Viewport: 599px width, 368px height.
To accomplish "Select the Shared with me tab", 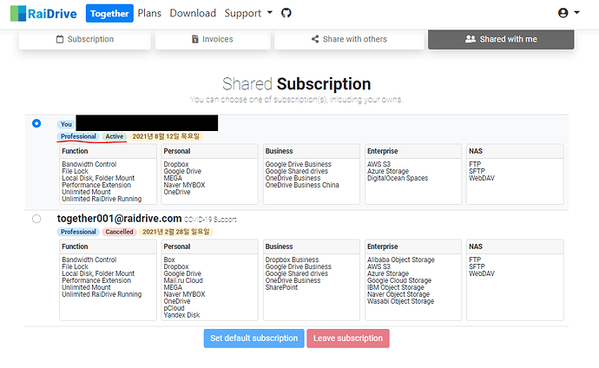I will click(501, 39).
